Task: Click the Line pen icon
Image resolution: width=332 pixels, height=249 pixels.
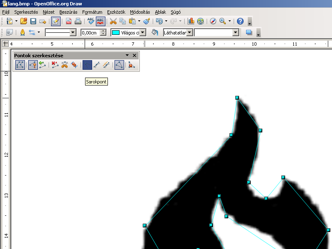Action: click(x=22, y=33)
